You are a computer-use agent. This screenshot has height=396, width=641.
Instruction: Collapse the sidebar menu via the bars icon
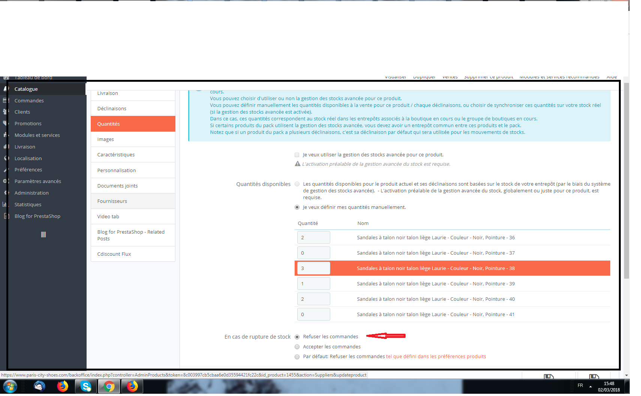[x=43, y=234]
